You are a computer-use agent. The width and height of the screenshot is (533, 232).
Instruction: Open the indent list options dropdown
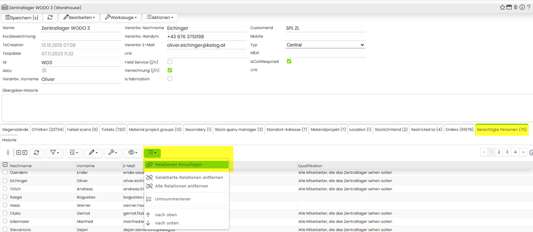coord(73,153)
